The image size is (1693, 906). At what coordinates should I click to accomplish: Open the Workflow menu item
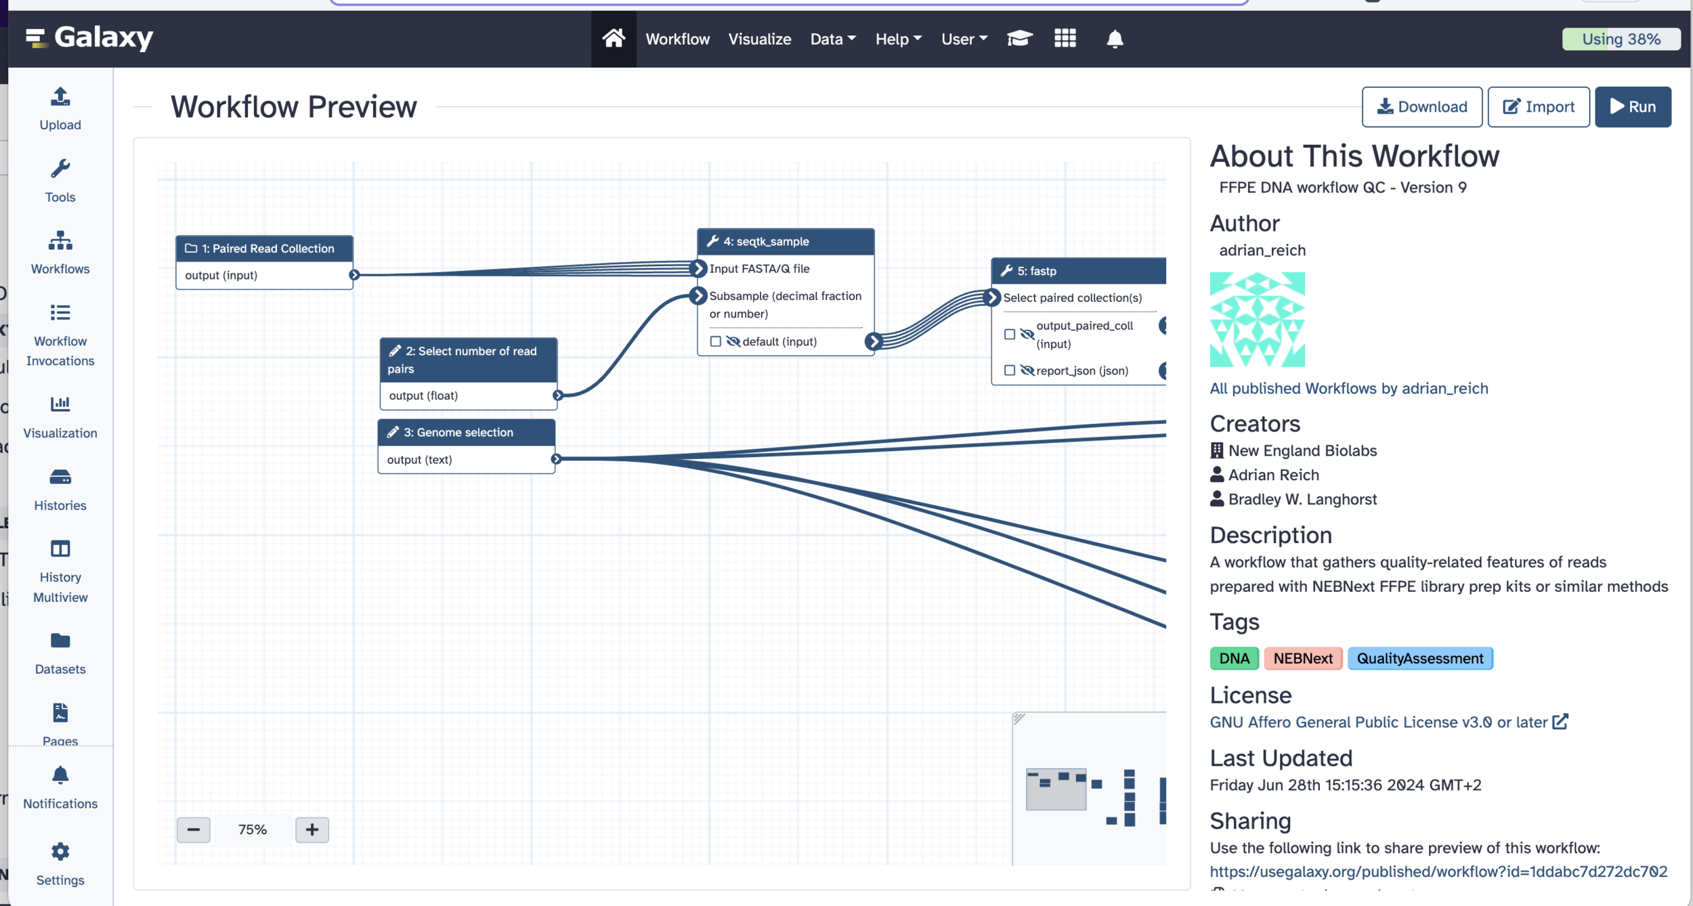point(677,39)
